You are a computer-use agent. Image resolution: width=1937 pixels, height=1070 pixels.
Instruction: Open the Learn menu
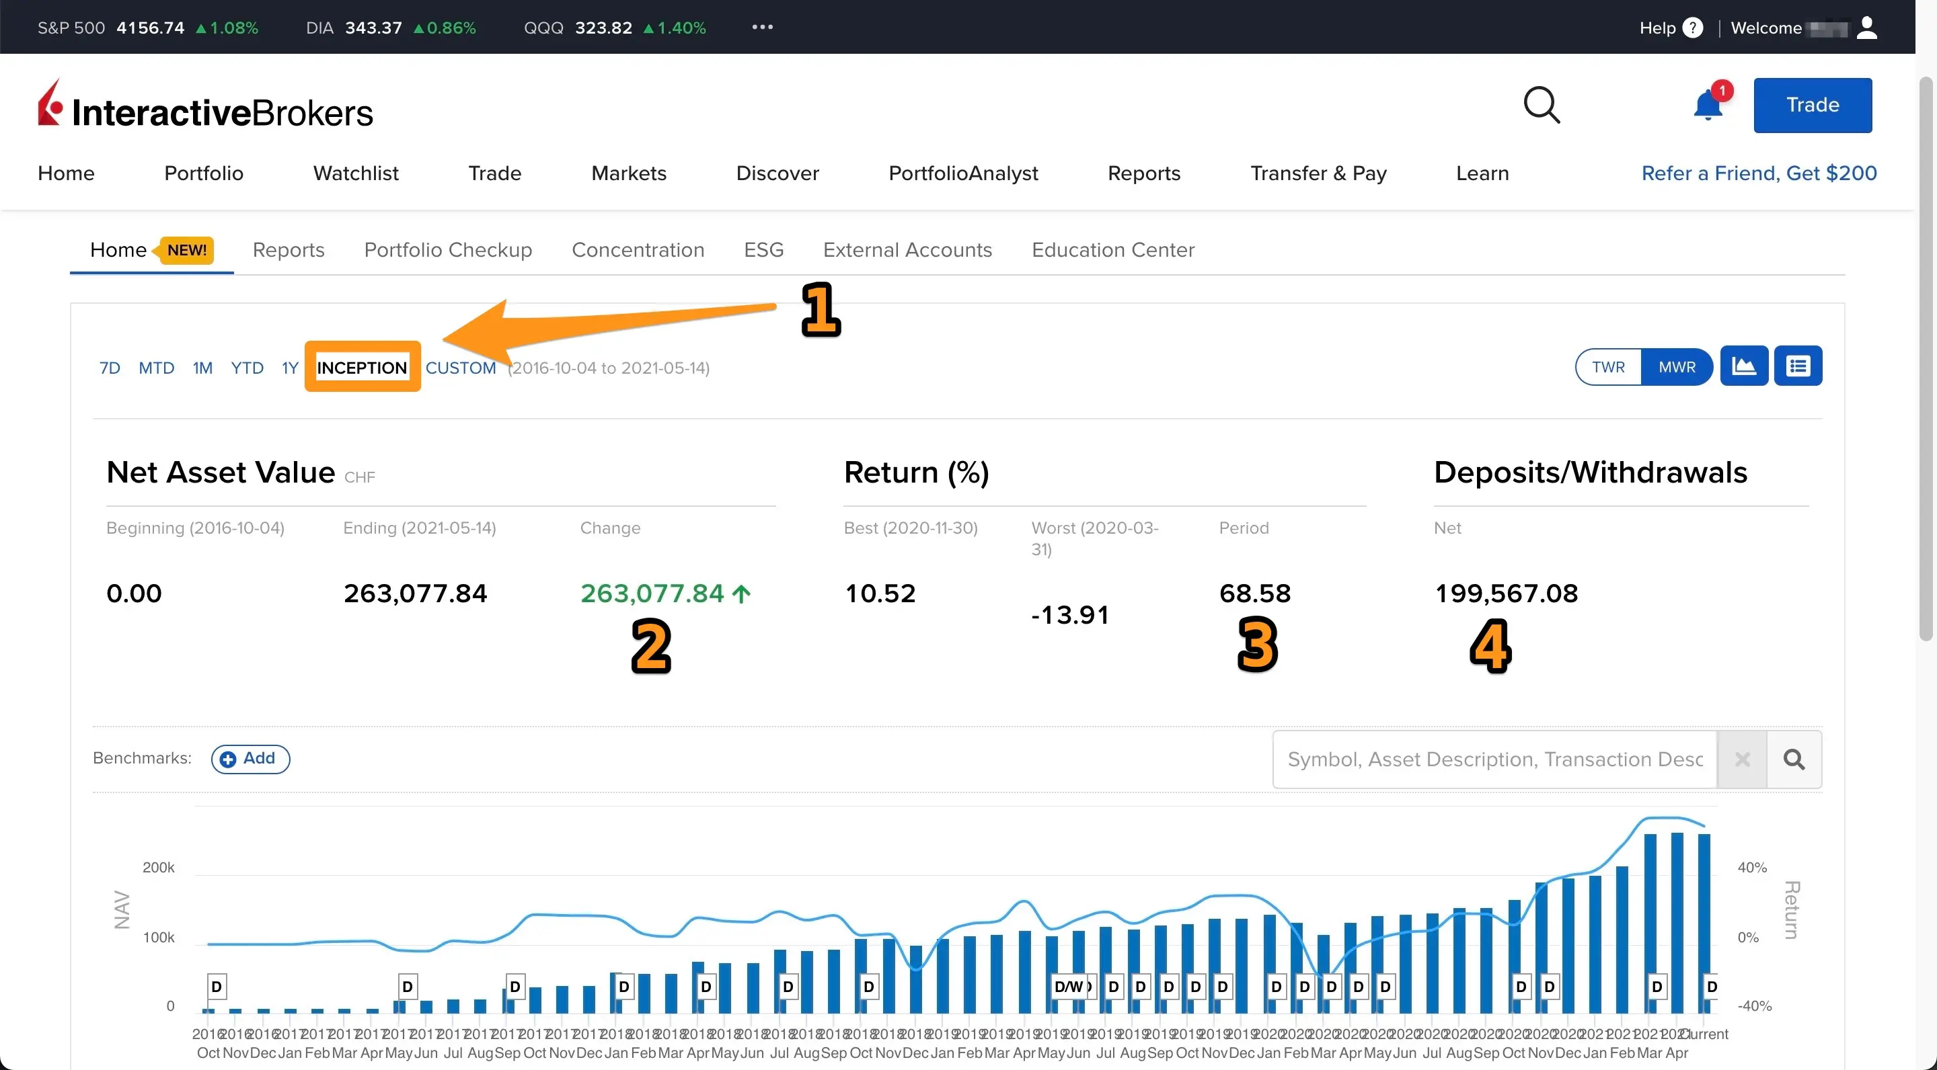1482,173
